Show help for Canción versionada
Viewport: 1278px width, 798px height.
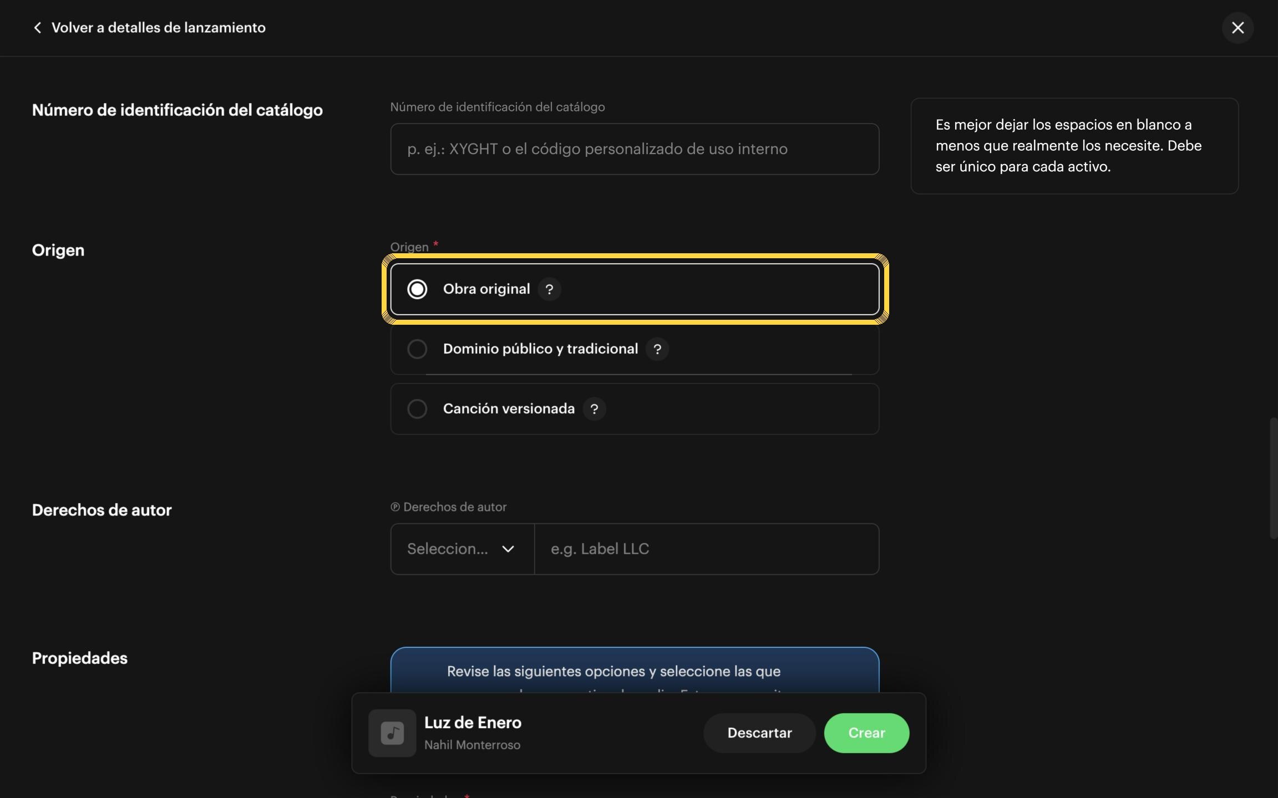tap(594, 409)
